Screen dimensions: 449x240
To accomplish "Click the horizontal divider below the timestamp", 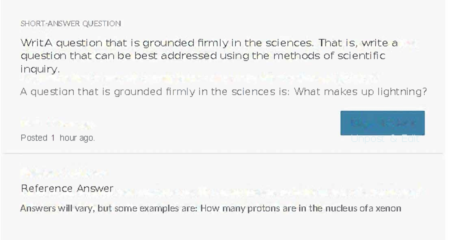I will pos(223,153).
